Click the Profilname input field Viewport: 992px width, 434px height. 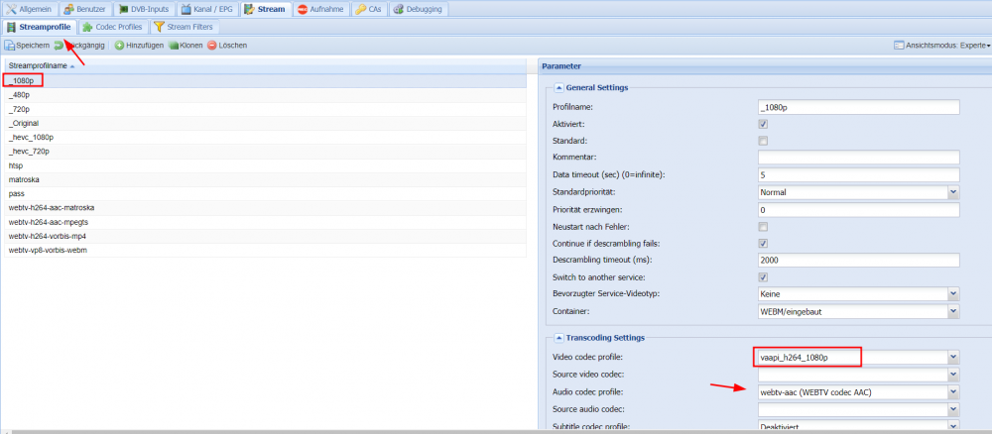[858, 107]
